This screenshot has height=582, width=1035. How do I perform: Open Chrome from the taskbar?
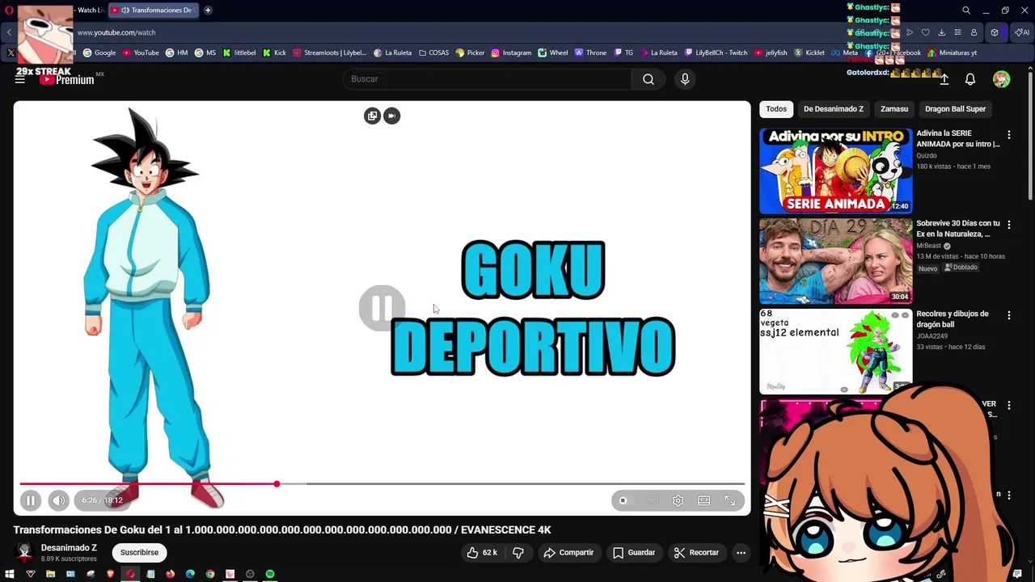tap(210, 574)
